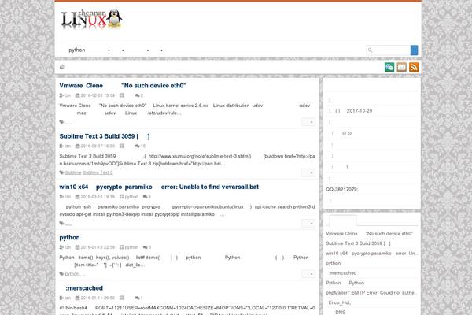
Task: Expand the fourth navigation menu arrow
Action: 161,50
